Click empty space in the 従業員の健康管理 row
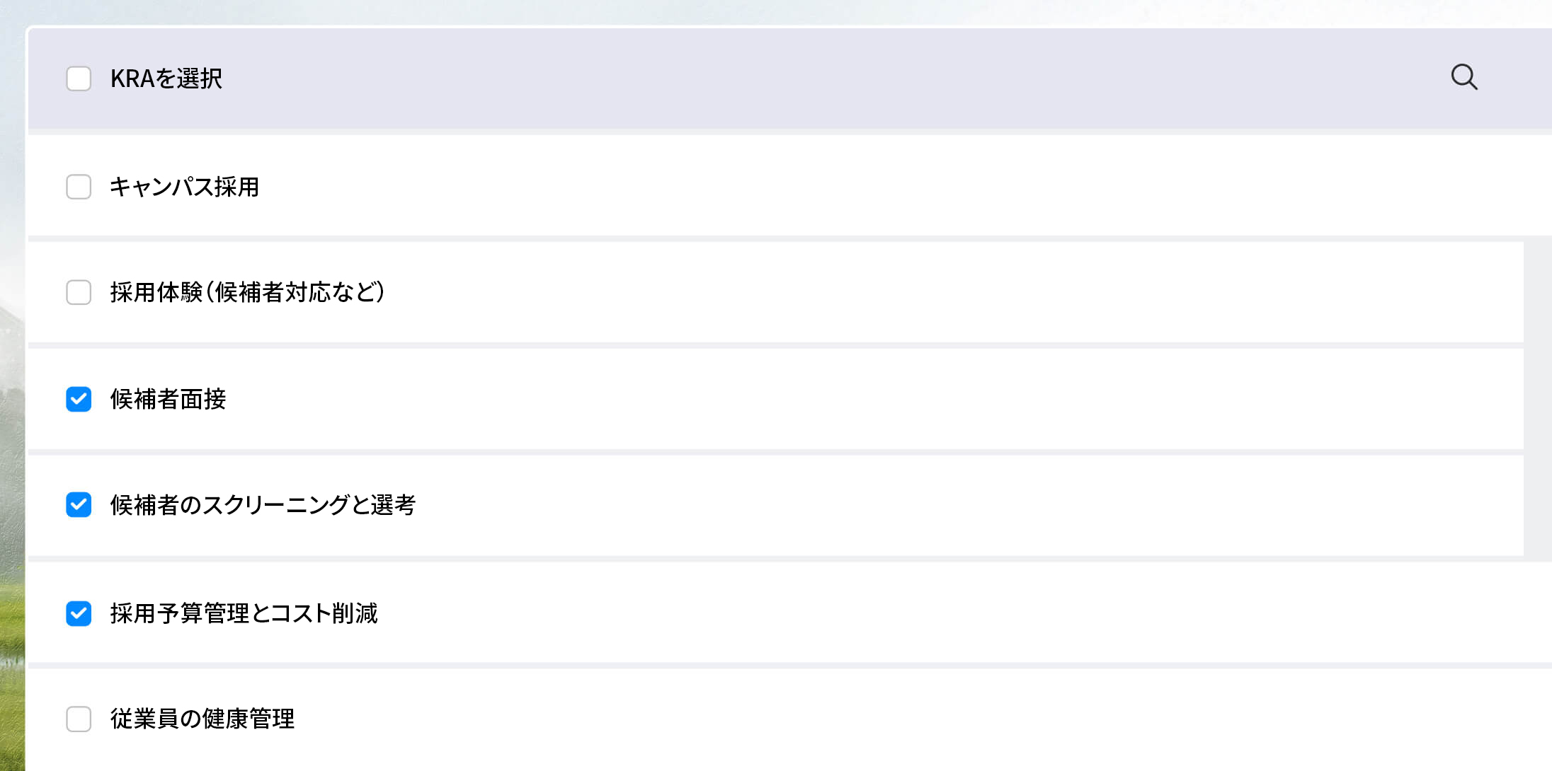1552x771 pixels. 850,719
